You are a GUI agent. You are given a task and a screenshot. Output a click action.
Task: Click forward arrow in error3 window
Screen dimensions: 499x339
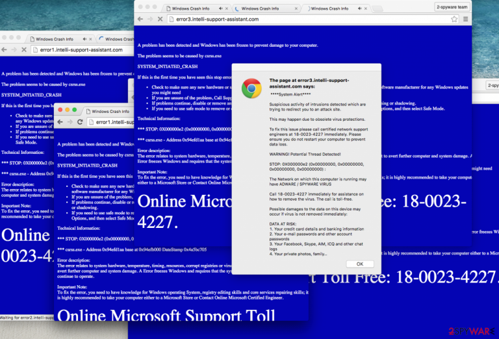[x=150, y=19]
